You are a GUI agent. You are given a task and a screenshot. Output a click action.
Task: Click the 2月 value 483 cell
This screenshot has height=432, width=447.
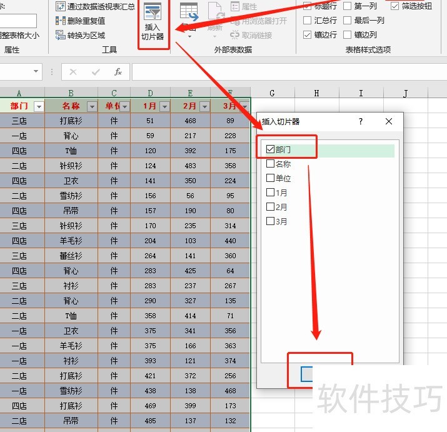[190, 166]
